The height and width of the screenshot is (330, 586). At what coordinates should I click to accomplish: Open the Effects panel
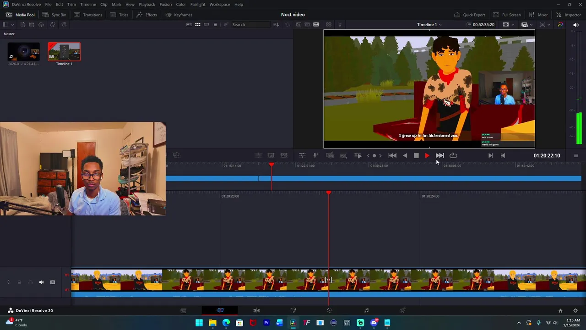click(x=146, y=15)
